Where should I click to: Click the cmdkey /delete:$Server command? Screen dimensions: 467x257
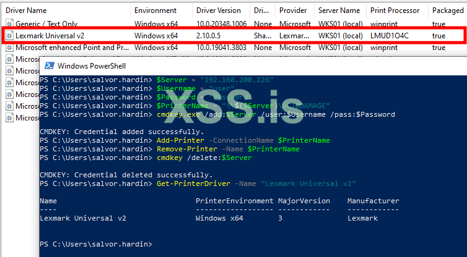coord(204,158)
